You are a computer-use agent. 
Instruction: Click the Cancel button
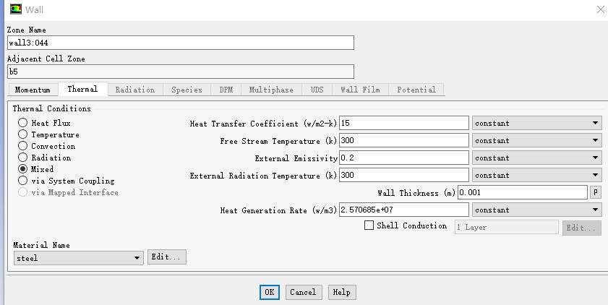[x=303, y=292]
